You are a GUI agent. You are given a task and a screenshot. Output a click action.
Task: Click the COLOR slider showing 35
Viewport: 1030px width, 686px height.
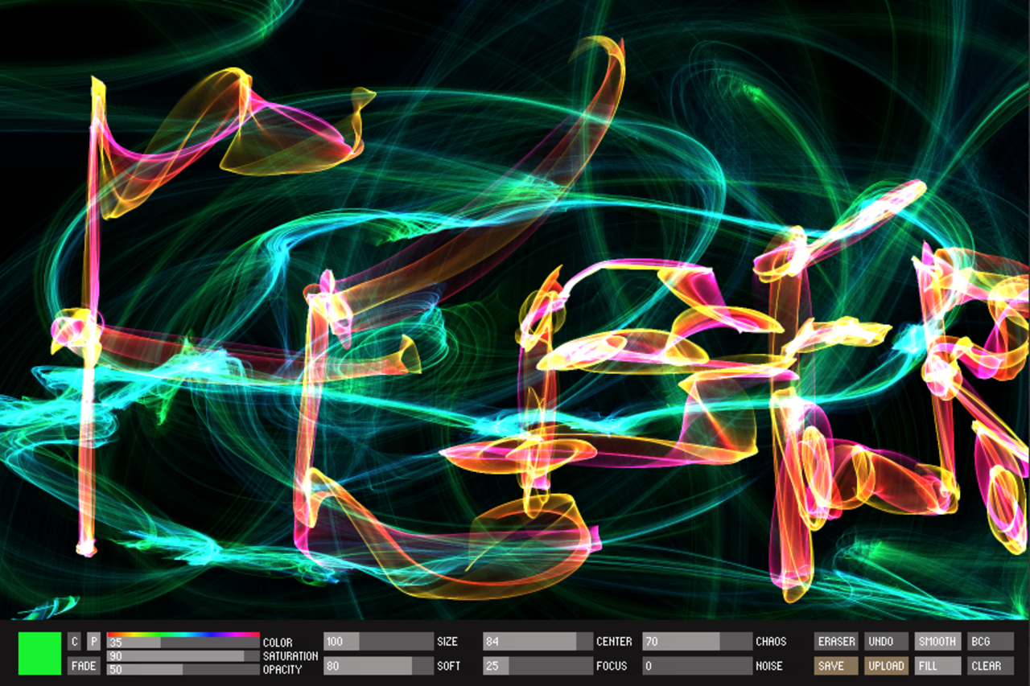pos(183,643)
